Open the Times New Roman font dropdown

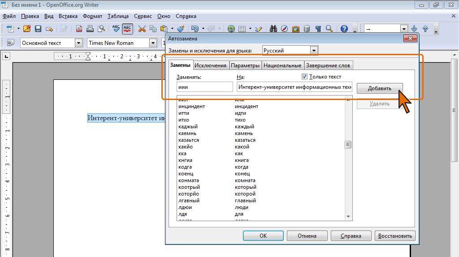[153, 43]
